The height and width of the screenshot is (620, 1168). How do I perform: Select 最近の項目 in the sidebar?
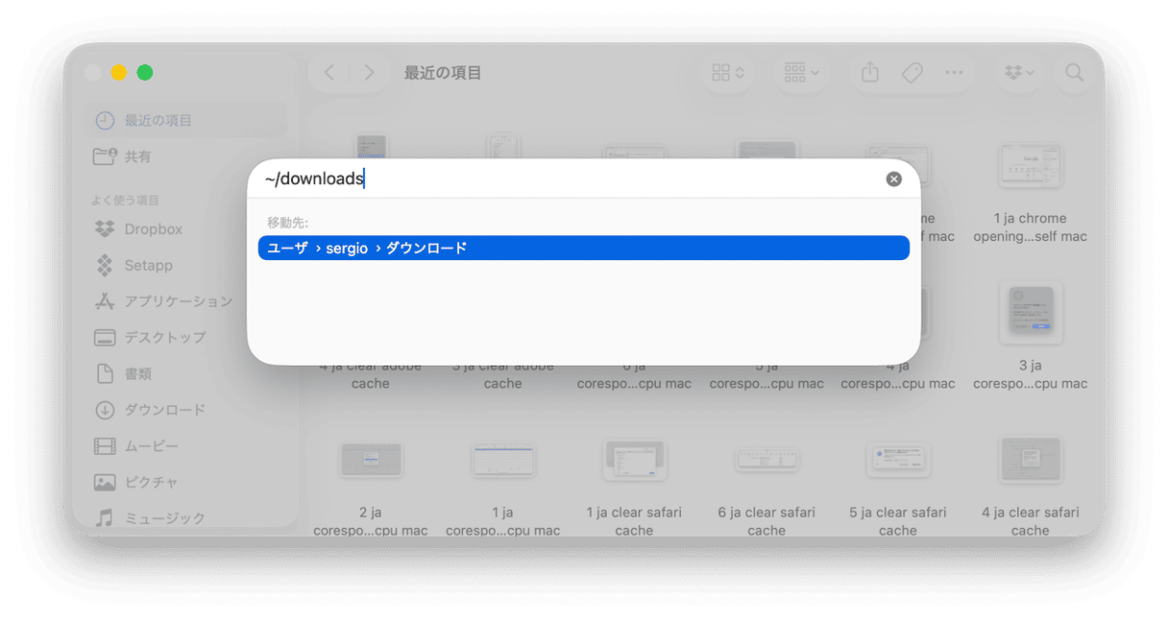point(184,120)
